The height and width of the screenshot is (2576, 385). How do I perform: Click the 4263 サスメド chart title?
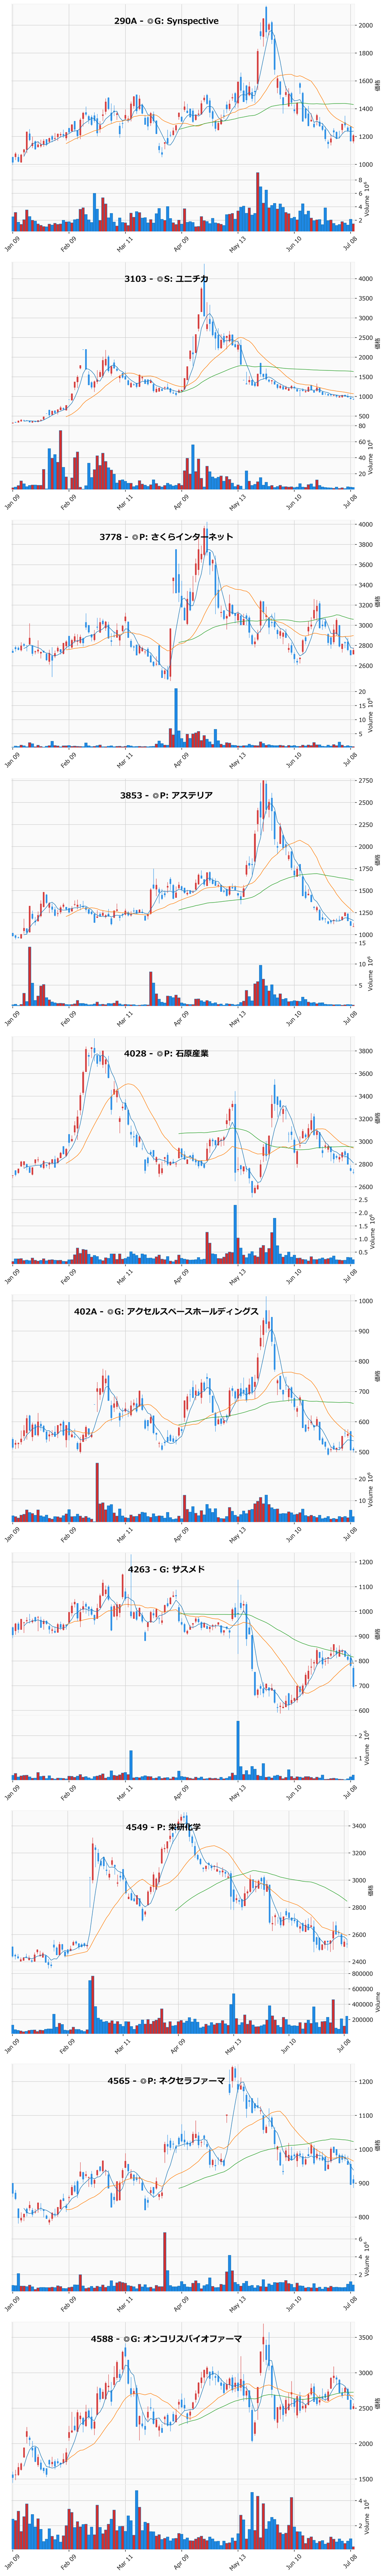(x=166, y=1569)
